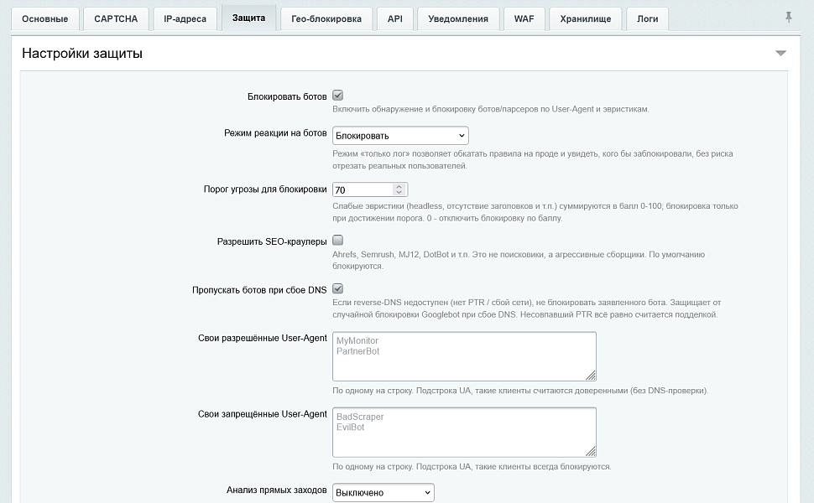
Task: Toggle Пропускать ботов при сбое DNS checkbox
Action: (x=337, y=289)
